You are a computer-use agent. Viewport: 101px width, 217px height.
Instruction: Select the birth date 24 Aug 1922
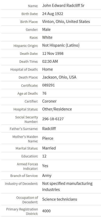pyautogui.click(x=53, y=14)
